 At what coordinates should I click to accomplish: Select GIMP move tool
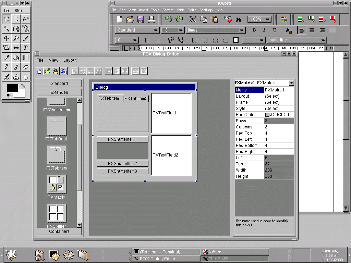click(6, 38)
